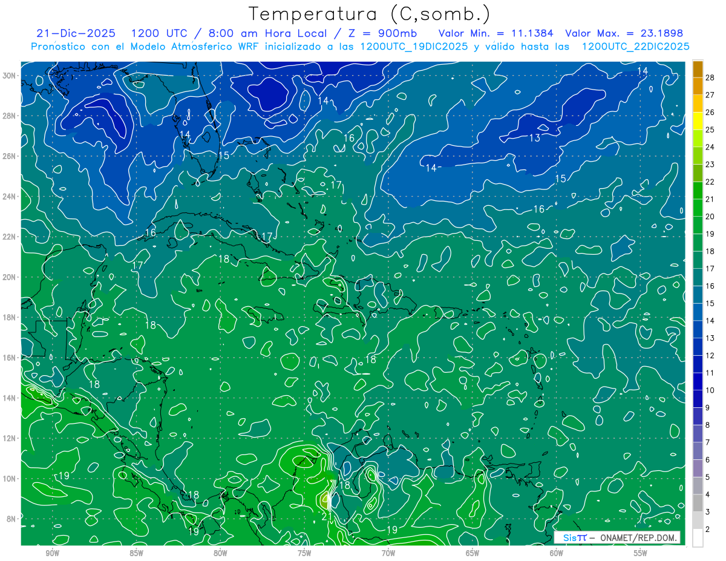The image size is (726, 561).
Task: Click the colorbar scale label "22"
Action: point(710,182)
